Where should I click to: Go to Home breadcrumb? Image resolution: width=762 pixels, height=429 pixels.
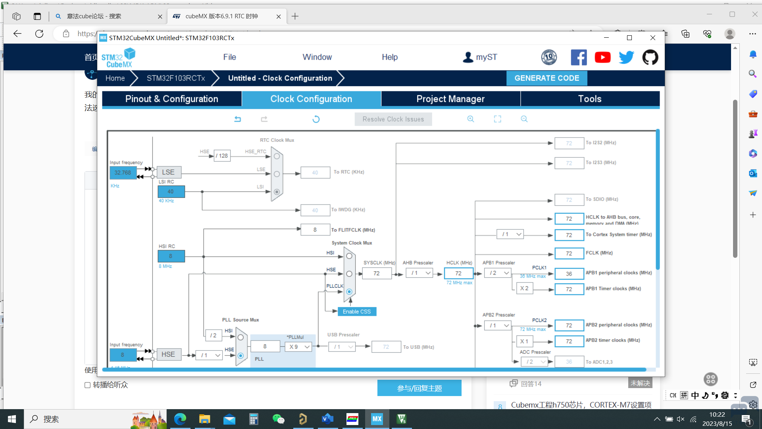click(115, 78)
